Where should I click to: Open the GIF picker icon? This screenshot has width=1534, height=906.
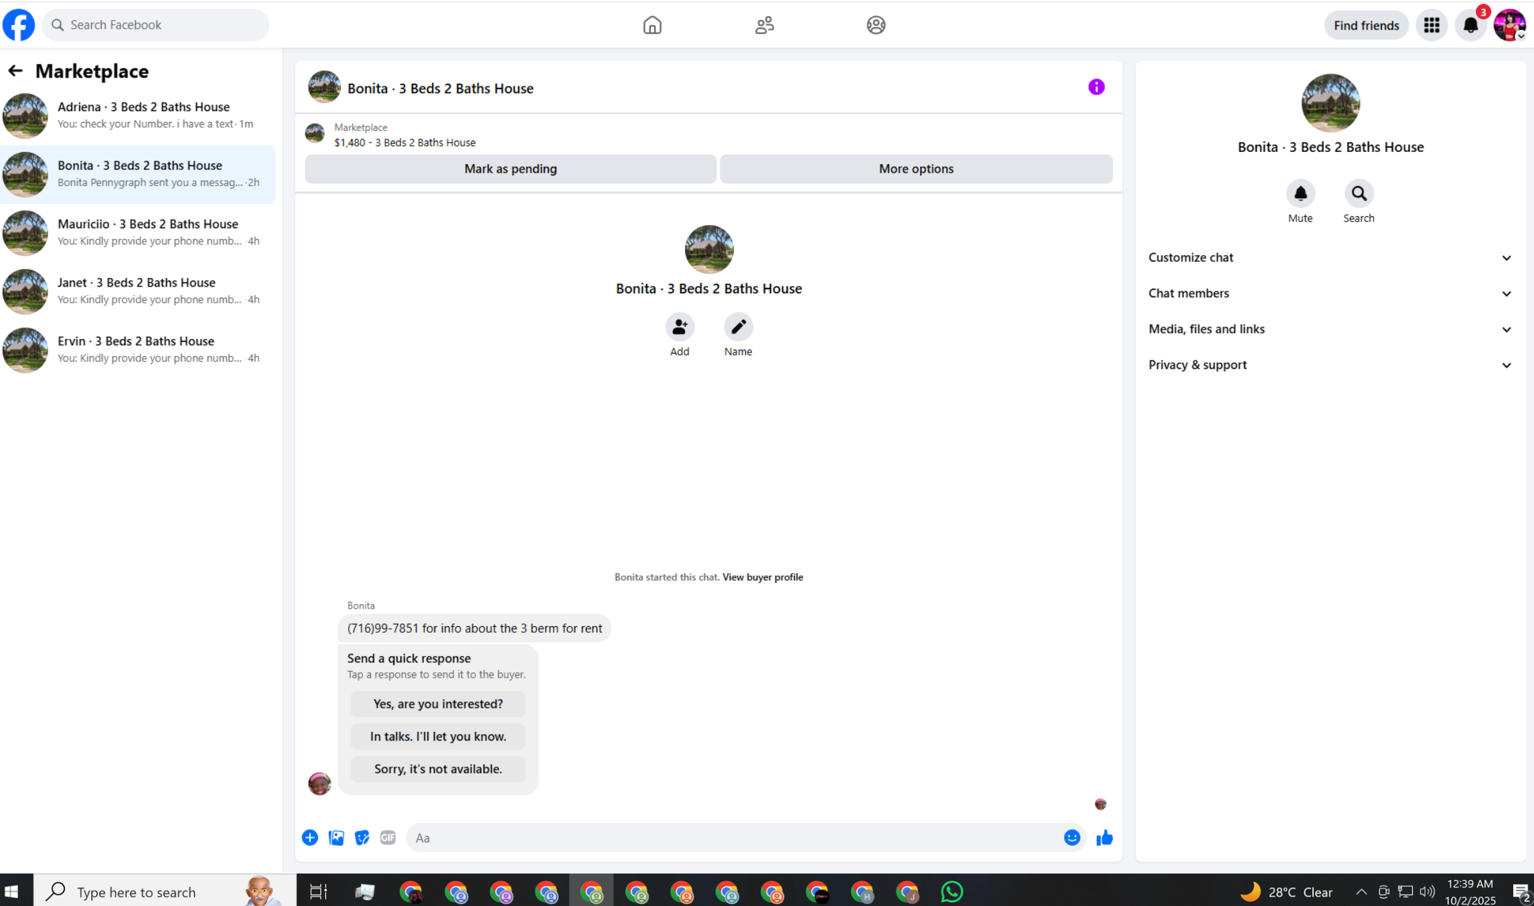(388, 837)
